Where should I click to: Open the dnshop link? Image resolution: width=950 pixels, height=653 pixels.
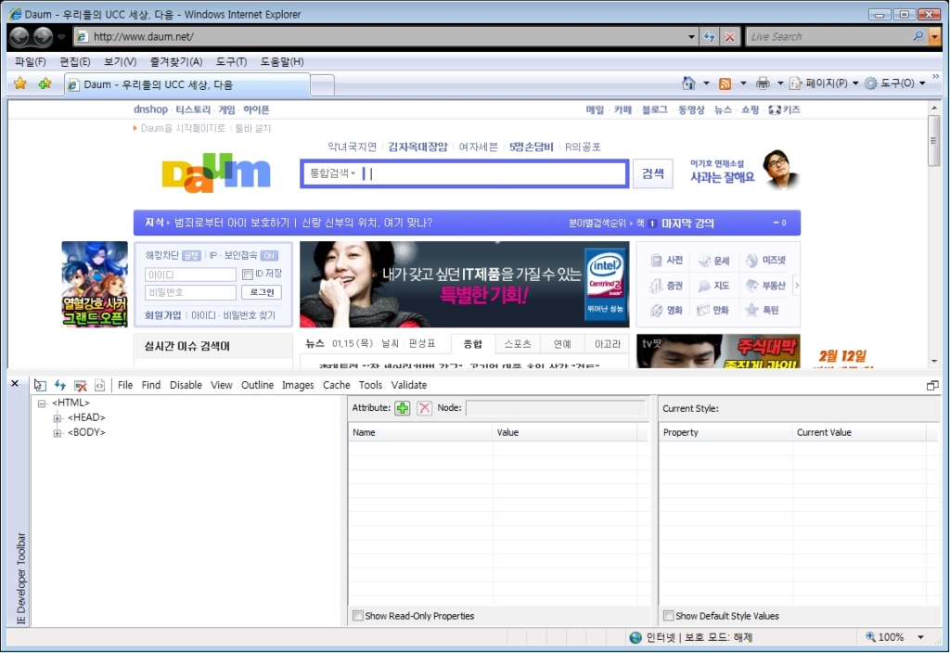(151, 109)
